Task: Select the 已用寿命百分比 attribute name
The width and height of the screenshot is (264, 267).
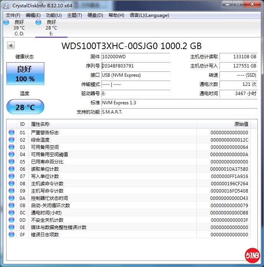Action: pyautogui.click(x=47, y=162)
